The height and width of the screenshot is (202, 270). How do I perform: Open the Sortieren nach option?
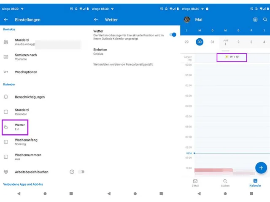click(x=45, y=57)
